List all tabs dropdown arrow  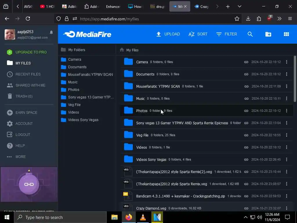(239, 7)
